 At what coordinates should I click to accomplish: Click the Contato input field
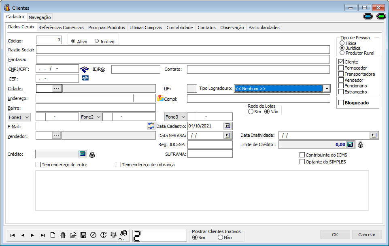point(258,69)
